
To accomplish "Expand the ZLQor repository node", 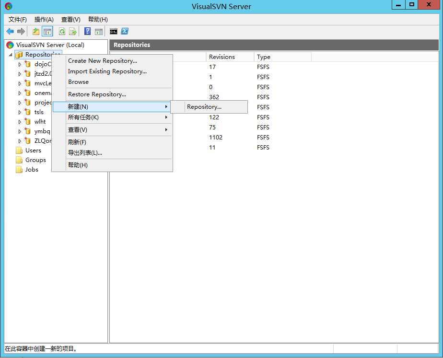I will [x=20, y=141].
